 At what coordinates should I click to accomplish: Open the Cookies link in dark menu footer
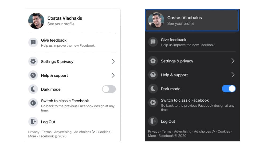point(224,132)
